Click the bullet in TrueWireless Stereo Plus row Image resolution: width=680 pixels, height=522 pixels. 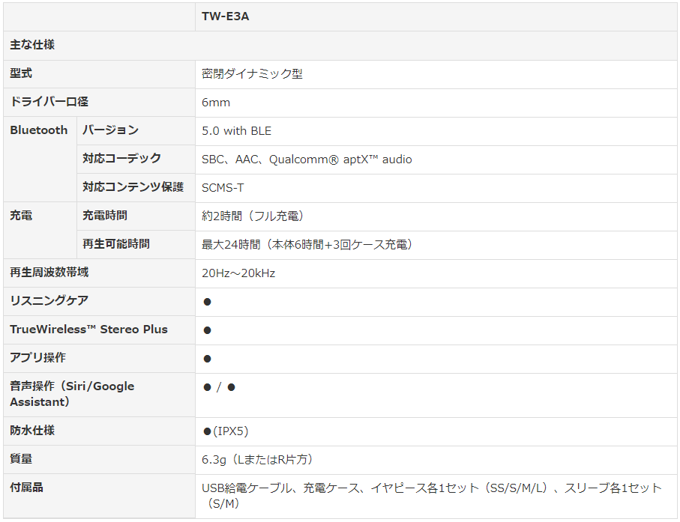pyautogui.click(x=208, y=330)
